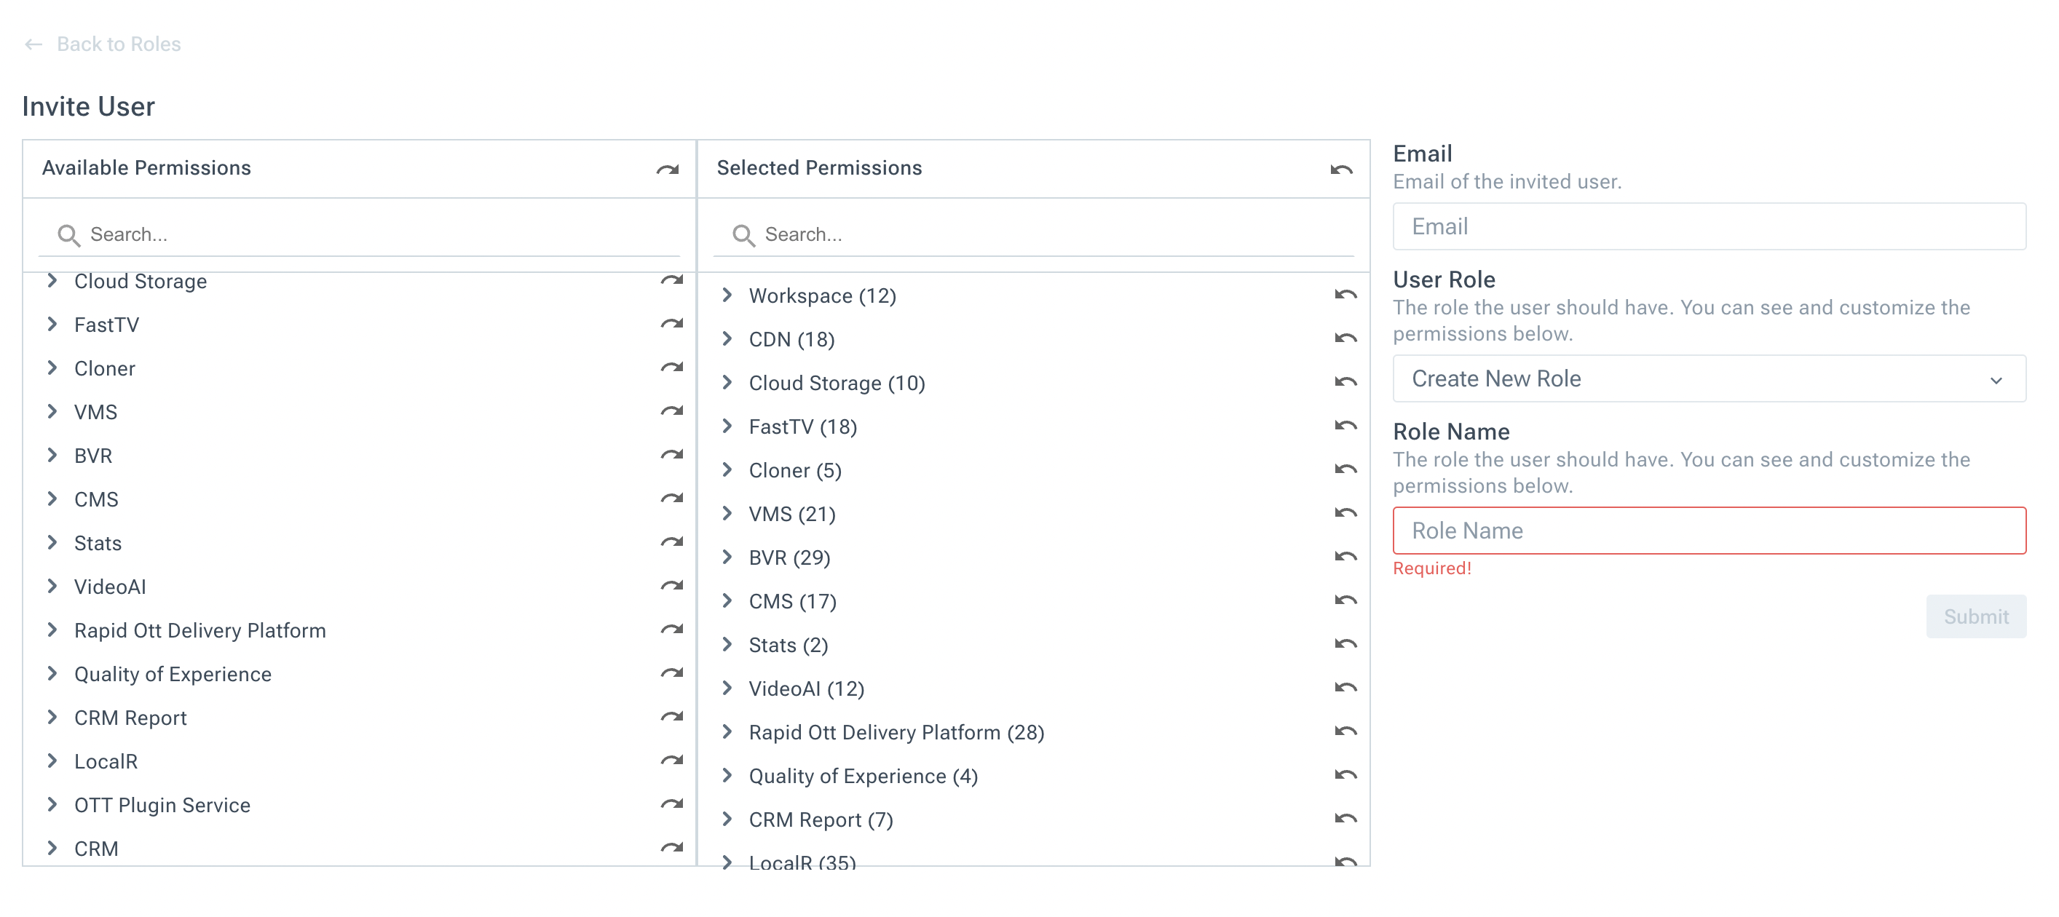Remove CRM Report (7) via undo arrow
Viewport: 2059px width, 917px height.
coord(1346,819)
